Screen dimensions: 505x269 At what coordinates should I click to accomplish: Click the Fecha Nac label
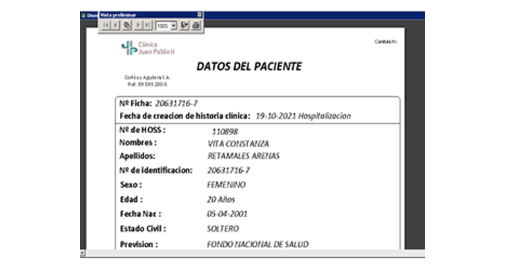141,214
